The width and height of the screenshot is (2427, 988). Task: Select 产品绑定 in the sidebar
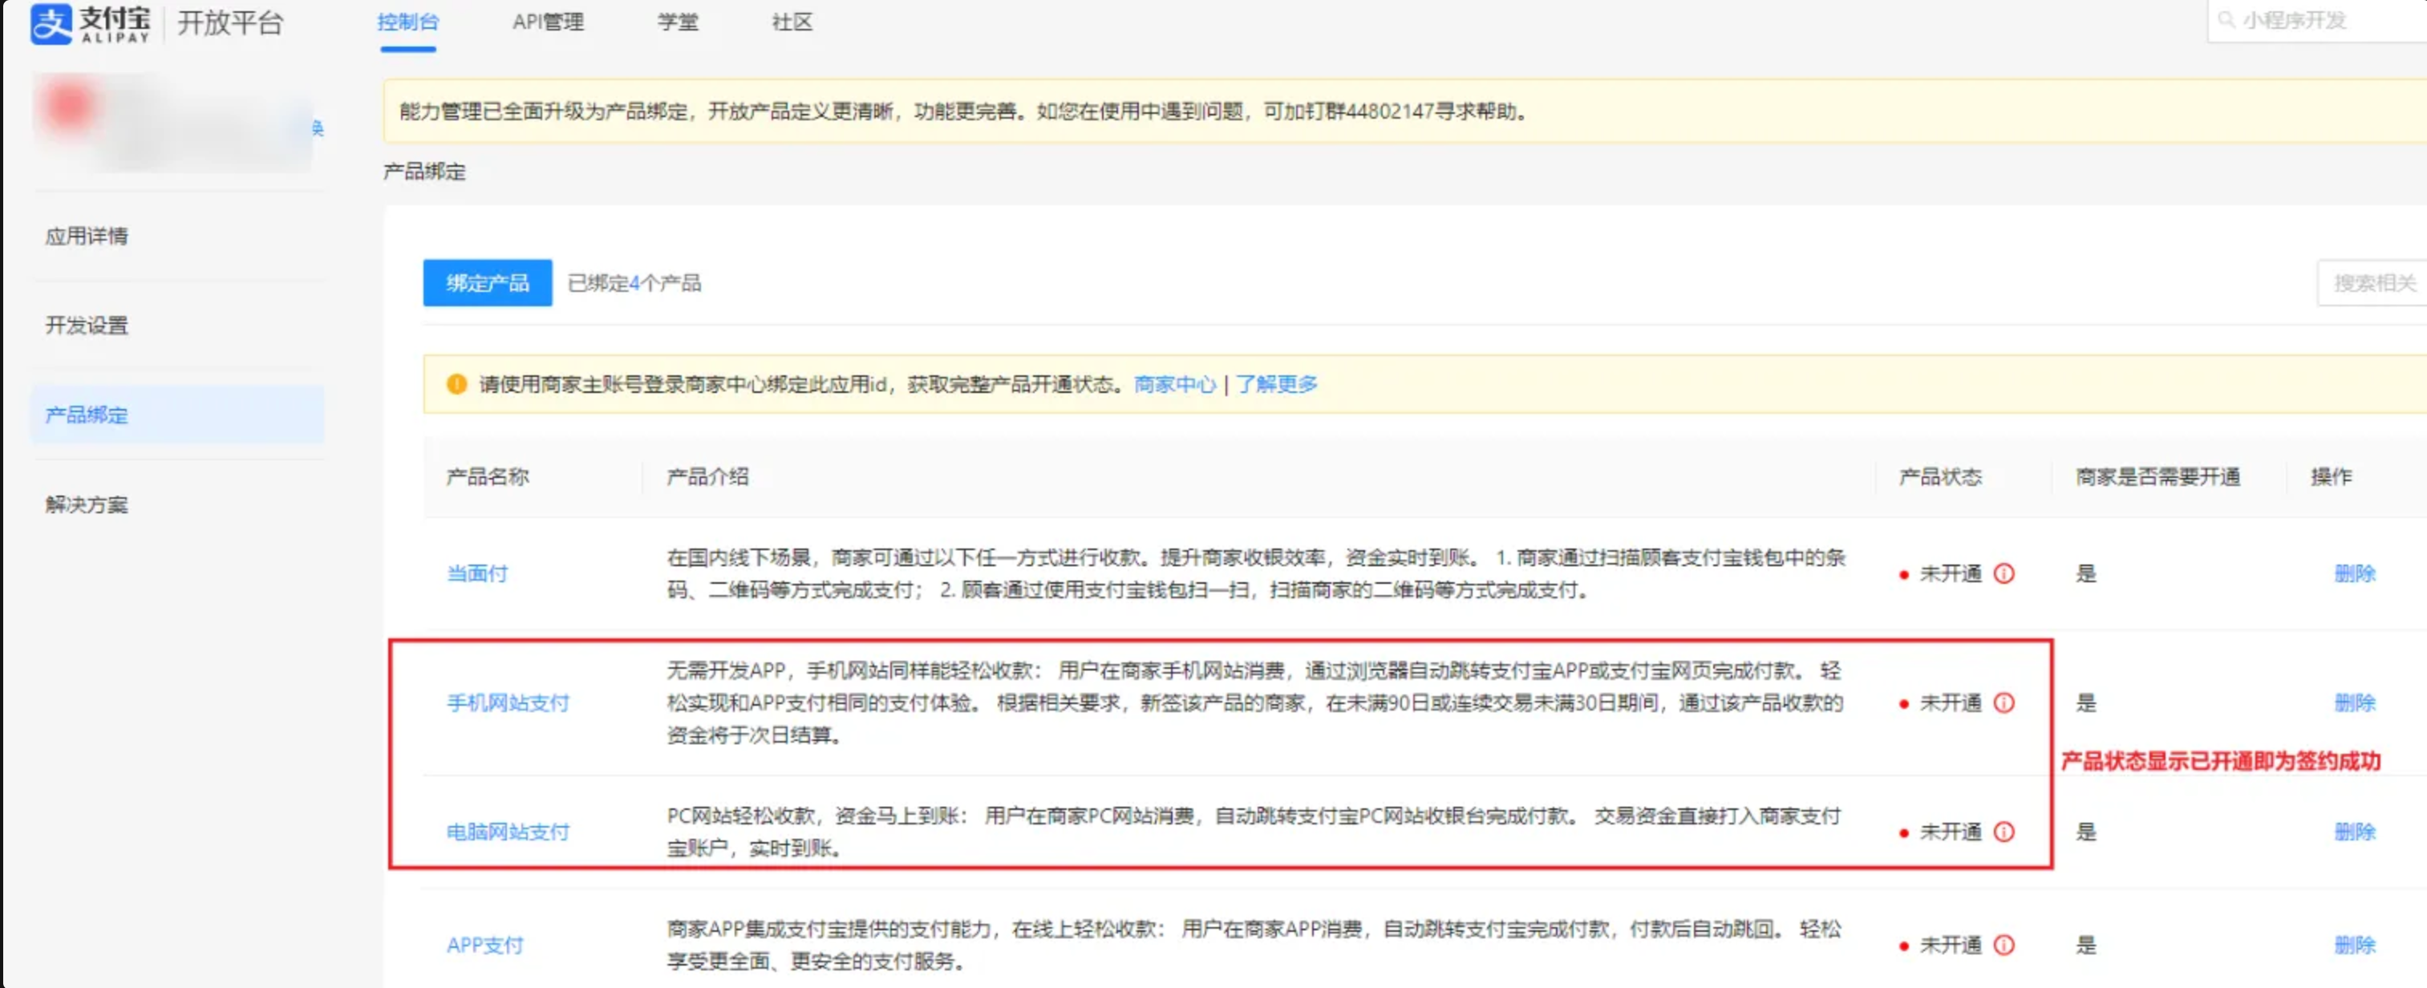179,415
